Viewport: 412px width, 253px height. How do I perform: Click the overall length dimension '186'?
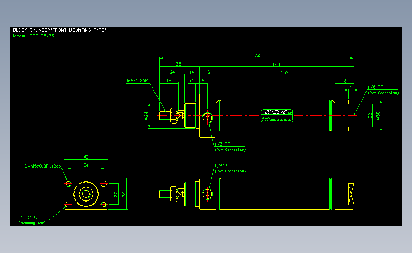257,56
